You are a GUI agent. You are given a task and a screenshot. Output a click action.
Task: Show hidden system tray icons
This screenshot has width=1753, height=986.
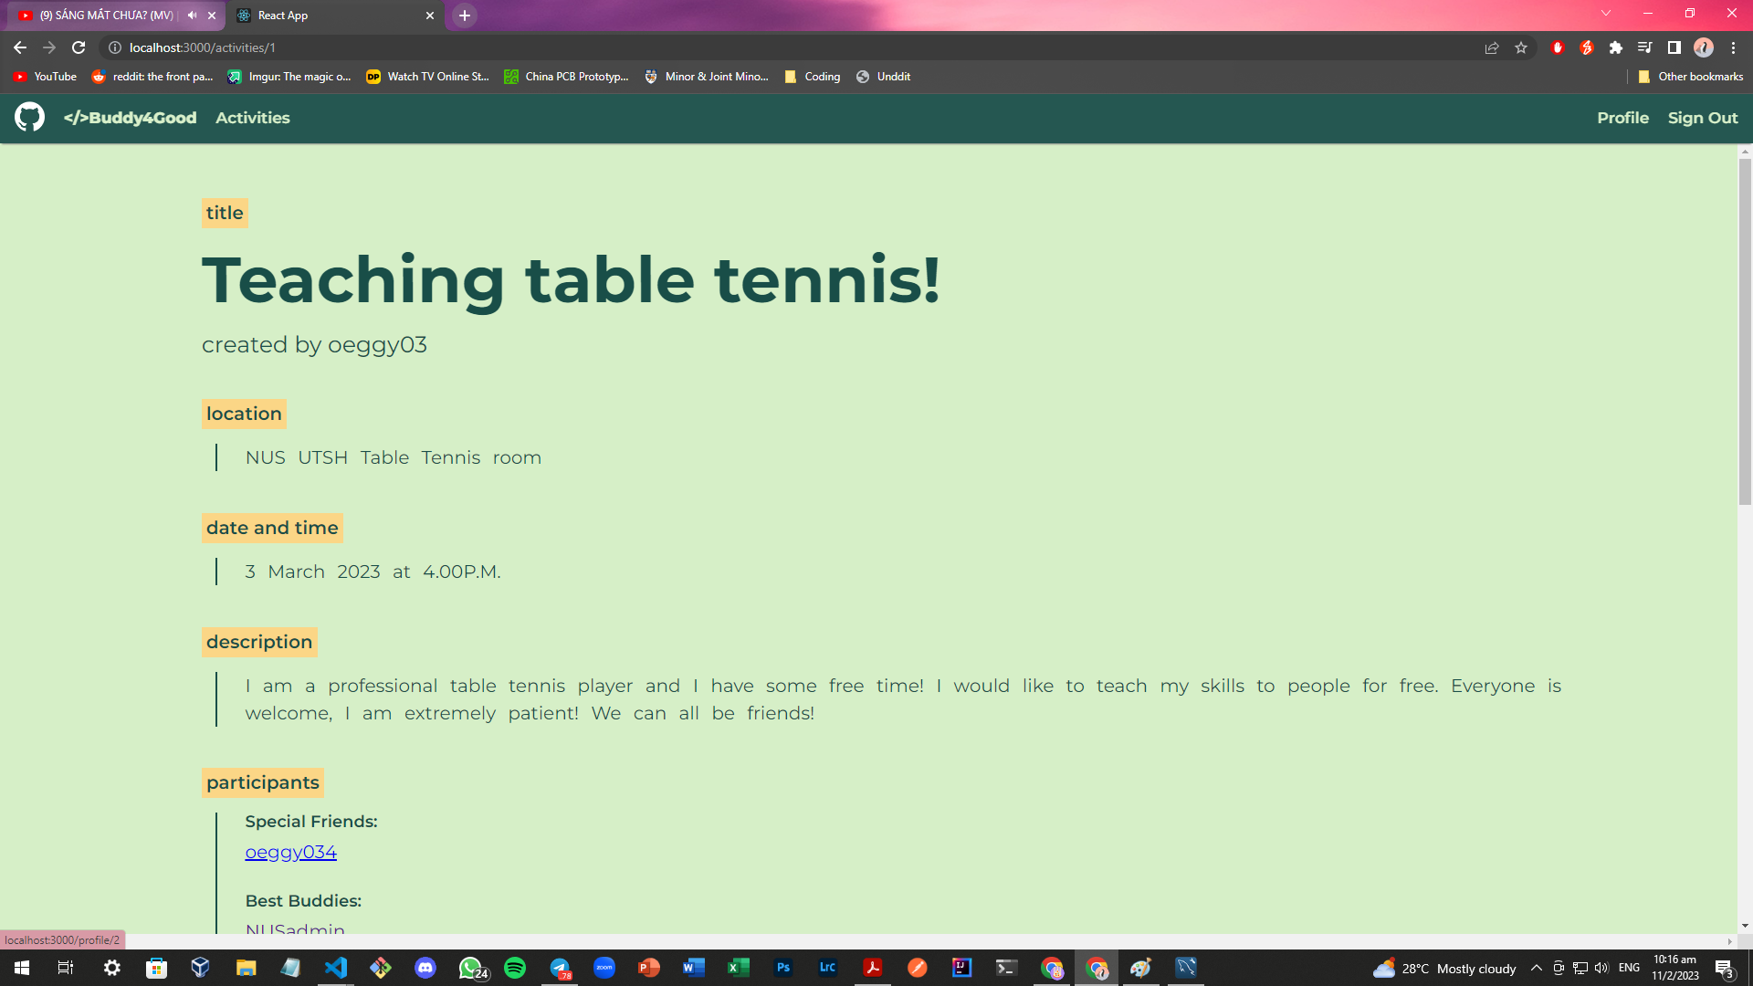click(1537, 968)
